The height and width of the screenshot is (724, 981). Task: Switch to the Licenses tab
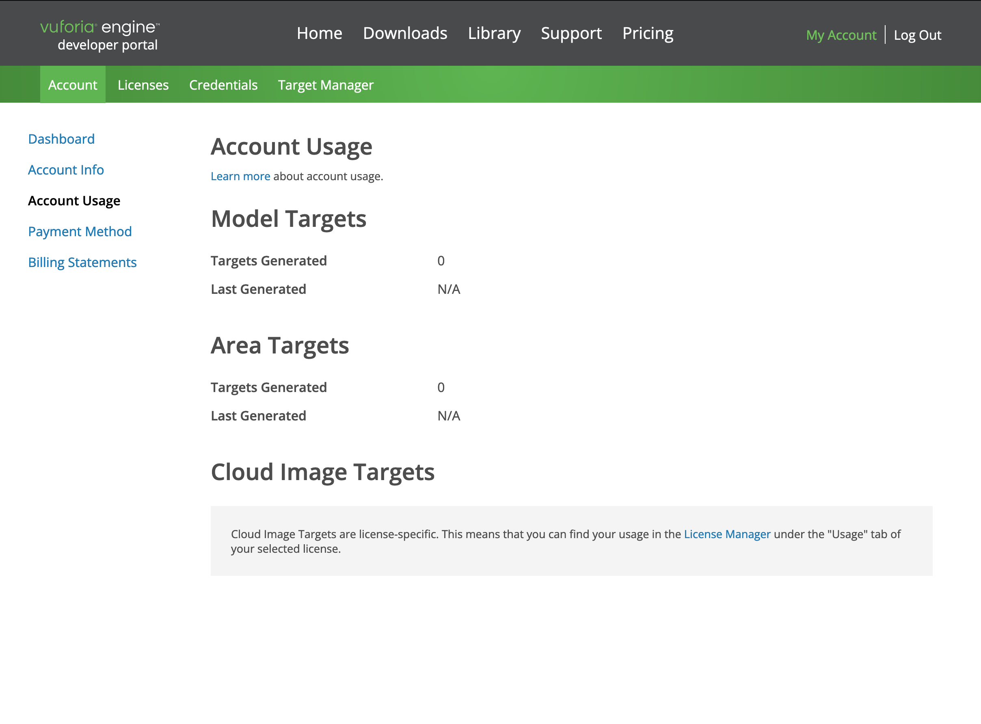tap(143, 84)
